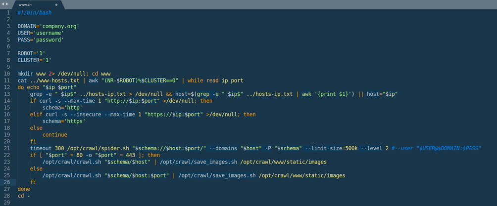The width and height of the screenshot is (497, 206).
Task: Click the unsaved dot on www.sh tab
Action: [56, 4]
